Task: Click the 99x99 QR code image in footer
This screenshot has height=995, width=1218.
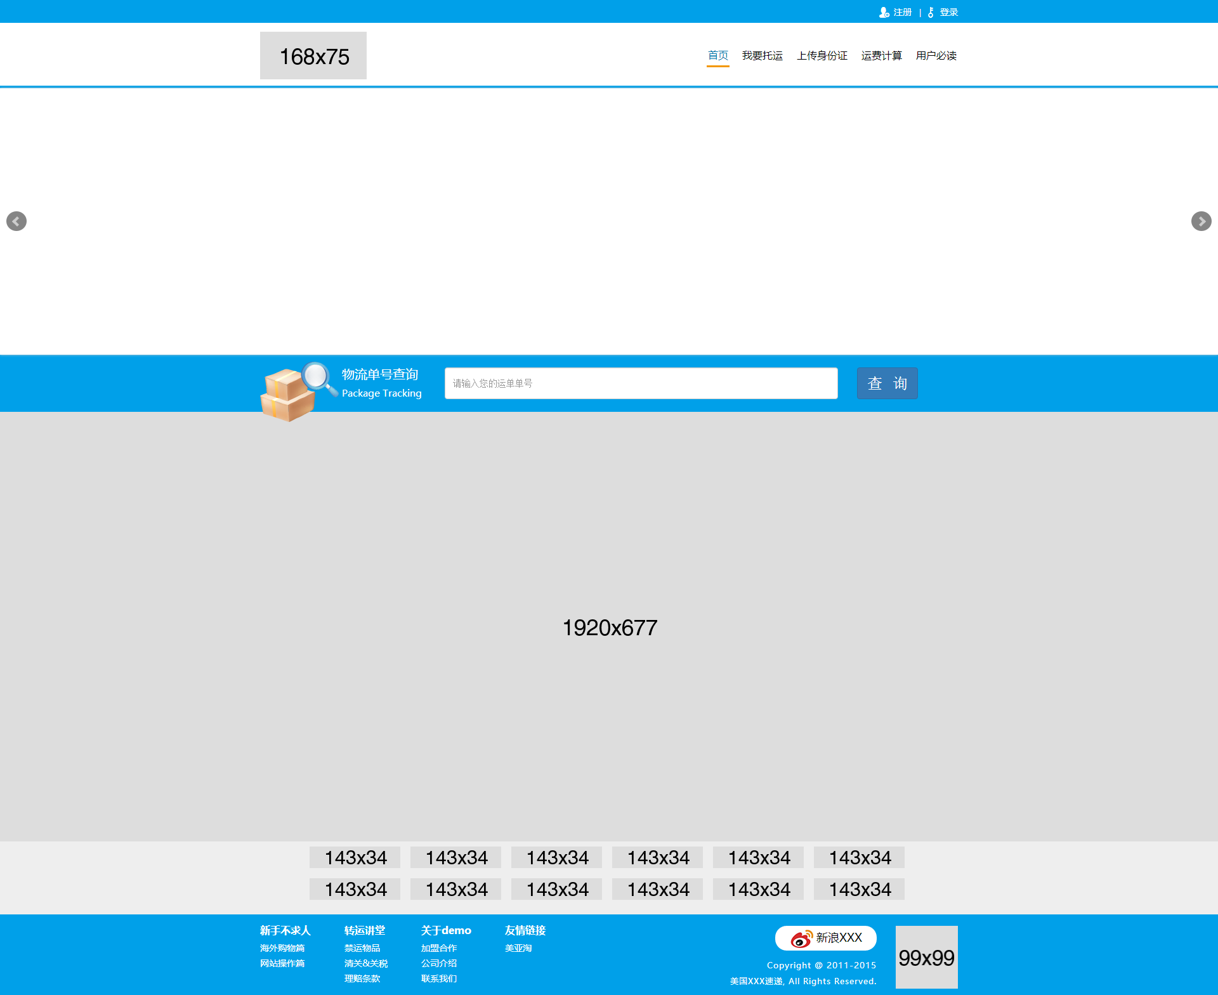Action: pyautogui.click(x=926, y=957)
